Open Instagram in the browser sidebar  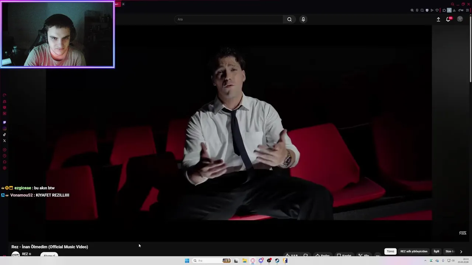click(x=4, y=128)
